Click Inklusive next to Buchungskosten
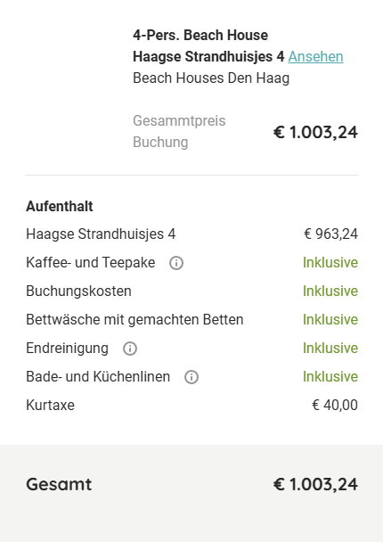383x542 pixels. pyautogui.click(x=330, y=291)
